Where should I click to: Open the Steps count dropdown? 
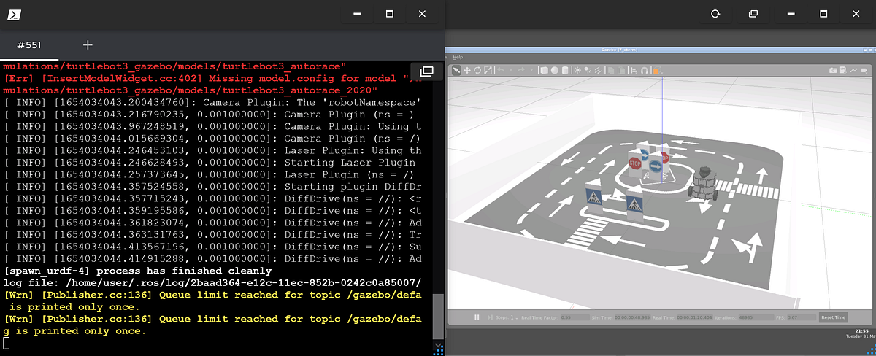click(515, 317)
